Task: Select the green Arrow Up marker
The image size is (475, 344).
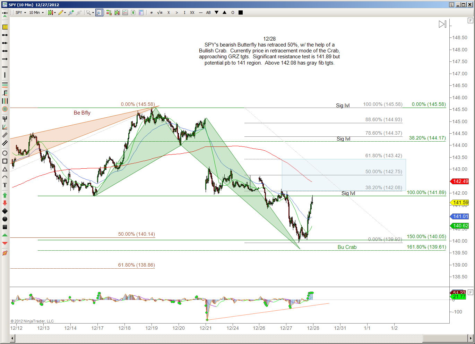Action: coord(5,195)
